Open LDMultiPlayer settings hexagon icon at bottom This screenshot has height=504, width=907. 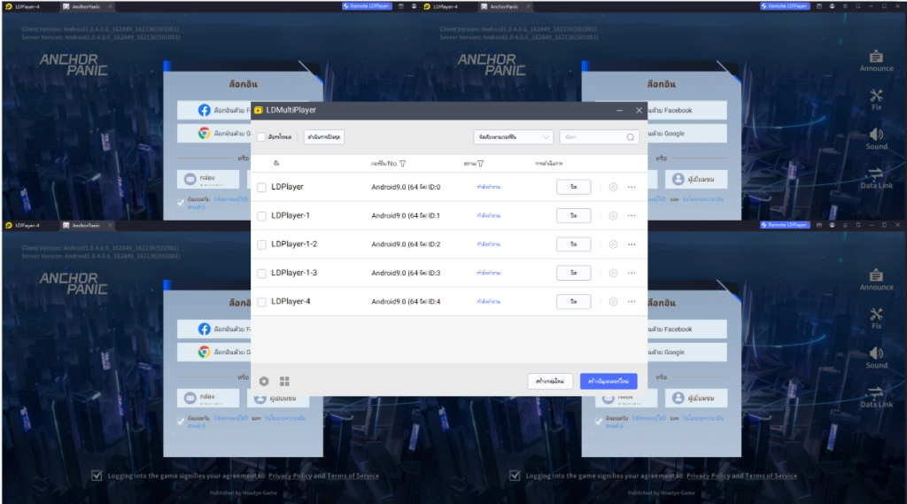click(x=264, y=382)
